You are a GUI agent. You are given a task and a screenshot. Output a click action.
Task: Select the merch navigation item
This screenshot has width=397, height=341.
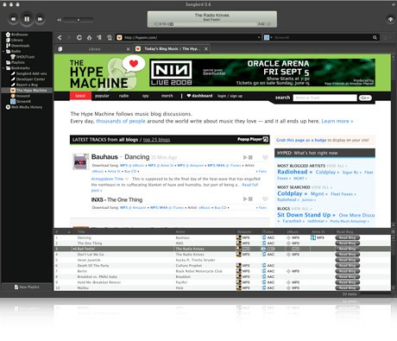(x=167, y=96)
